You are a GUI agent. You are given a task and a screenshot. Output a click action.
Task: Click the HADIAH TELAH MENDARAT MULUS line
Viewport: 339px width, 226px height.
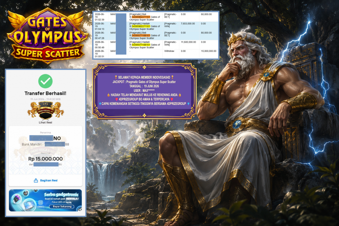coord(144,95)
